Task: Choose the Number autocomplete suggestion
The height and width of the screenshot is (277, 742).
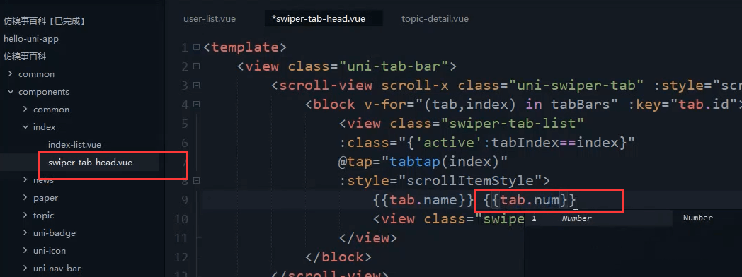Action: click(x=598, y=218)
